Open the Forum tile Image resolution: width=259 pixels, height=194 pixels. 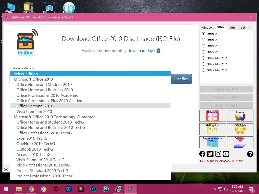click(x=240, y=116)
